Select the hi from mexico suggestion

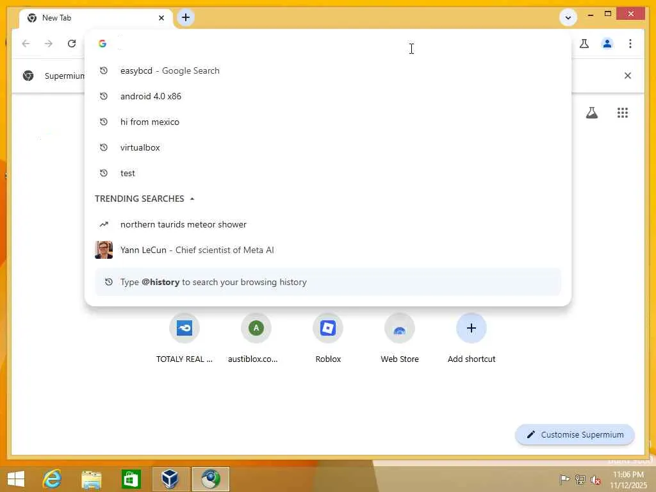327,122
